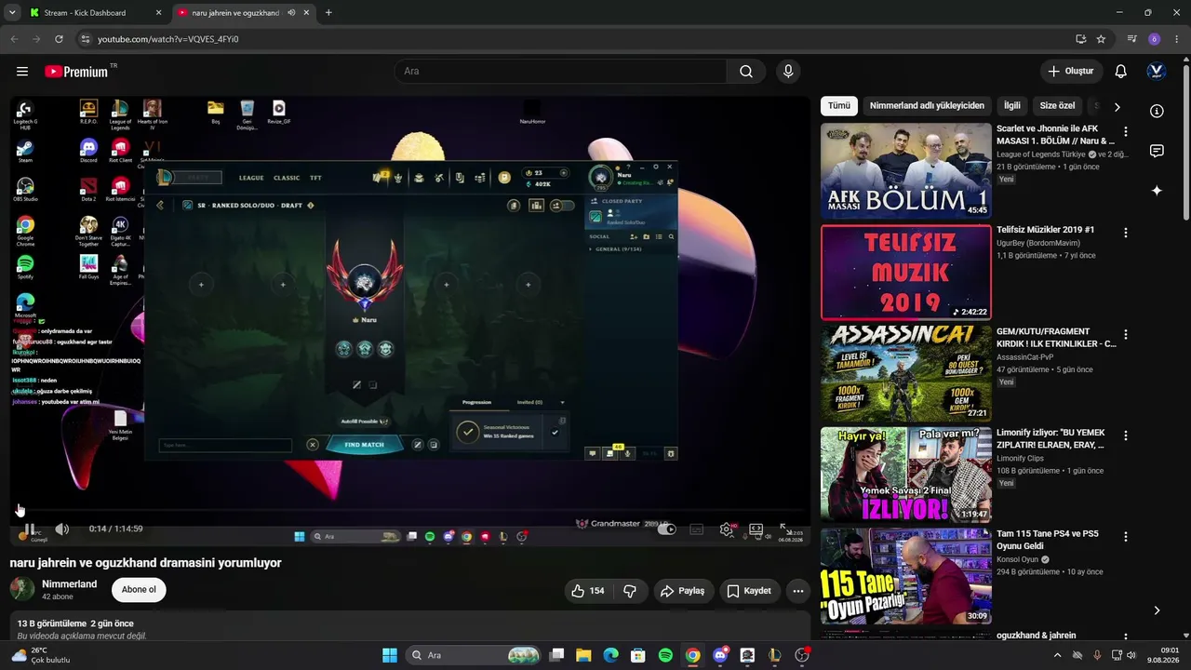Open options menu for Limonify izliyor video
This screenshot has height=670, width=1191.
(x=1126, y=435)
